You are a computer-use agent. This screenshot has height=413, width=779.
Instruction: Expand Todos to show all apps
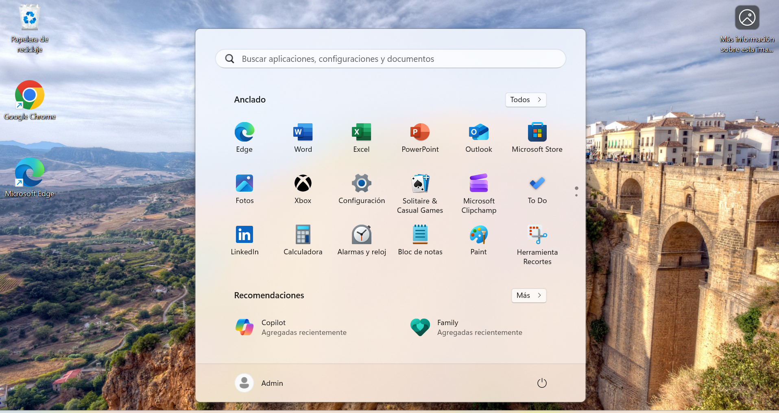pyautogui.click(x=526, y=100)
